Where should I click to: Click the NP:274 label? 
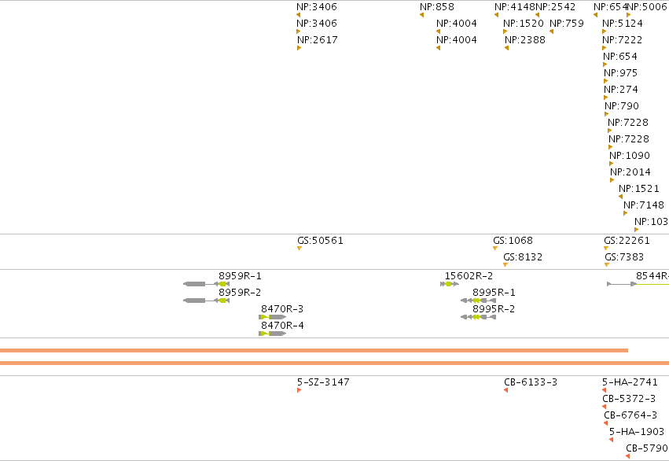(621, 90)
